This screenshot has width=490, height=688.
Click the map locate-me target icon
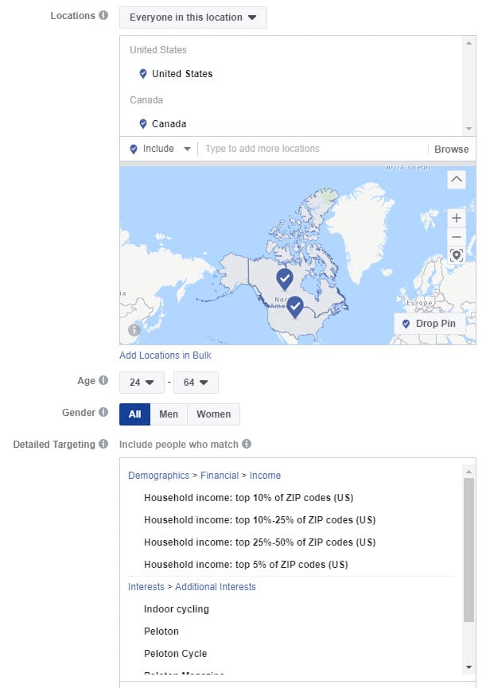point(457,255)
